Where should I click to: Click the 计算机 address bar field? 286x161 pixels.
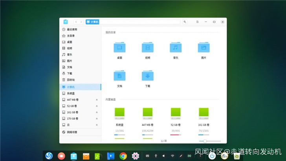(x=134, y=22)
